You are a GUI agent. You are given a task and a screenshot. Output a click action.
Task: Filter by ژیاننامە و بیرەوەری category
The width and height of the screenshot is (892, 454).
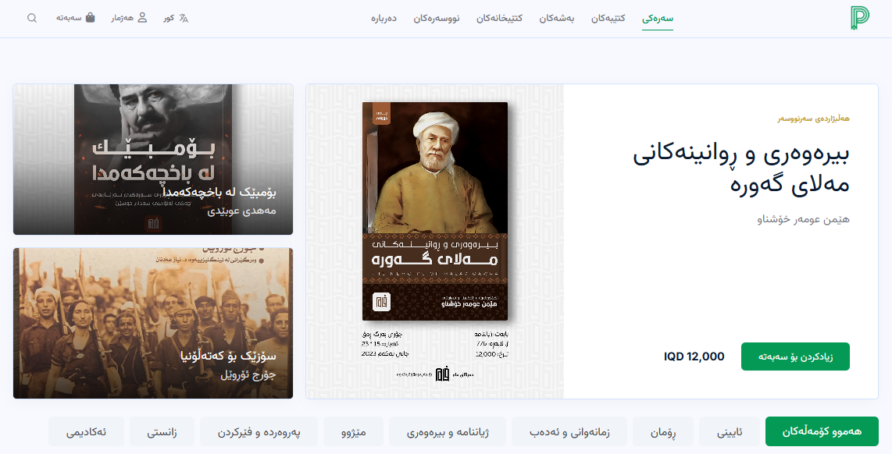448,432
